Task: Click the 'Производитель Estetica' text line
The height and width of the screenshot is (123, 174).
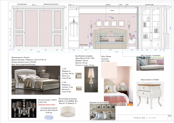Action: 21,57
